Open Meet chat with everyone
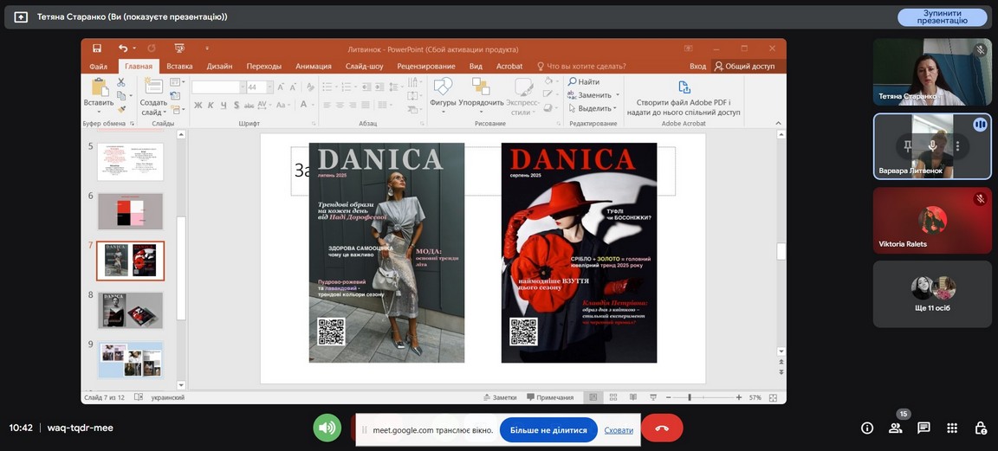Viewport: 998px width, 451px height. click(923, 428)
